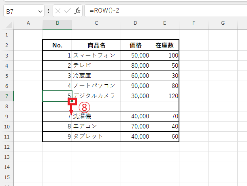Click the Enter checkmark icon in formula bar
This screenshot has height=186, width=247.
pos(68,11)
